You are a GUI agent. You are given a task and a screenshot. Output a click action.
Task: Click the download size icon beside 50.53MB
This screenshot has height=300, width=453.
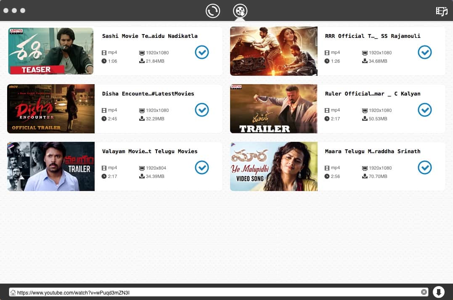pyautogui.click(x=365, y=119)
